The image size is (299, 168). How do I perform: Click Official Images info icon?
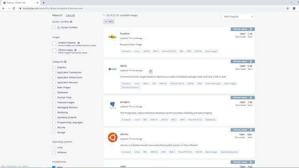coord(75,50)
